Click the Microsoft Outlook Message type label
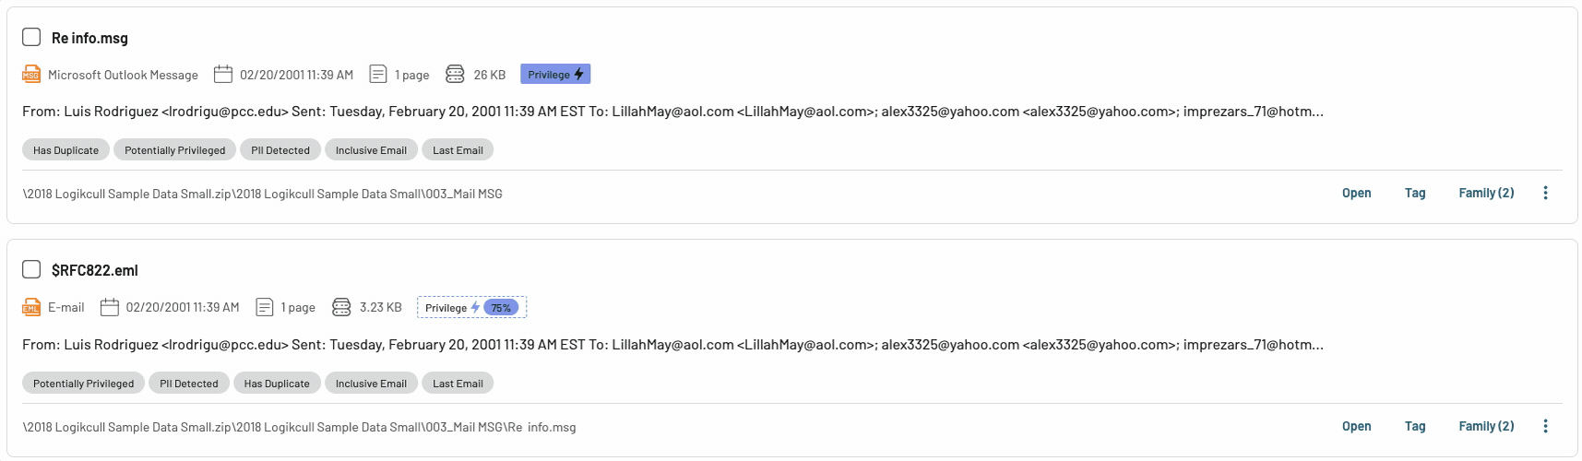 point(123,75)
